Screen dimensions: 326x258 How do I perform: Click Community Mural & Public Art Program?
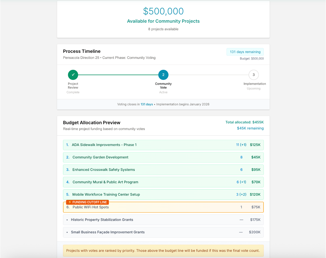click(x=105, y=182)
